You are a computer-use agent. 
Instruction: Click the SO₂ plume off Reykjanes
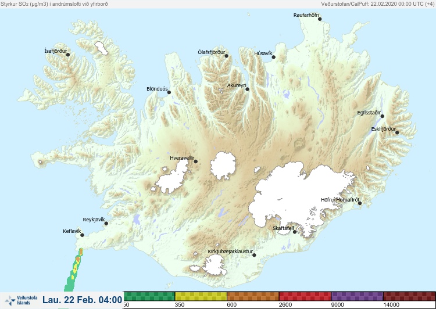(73, 271)
